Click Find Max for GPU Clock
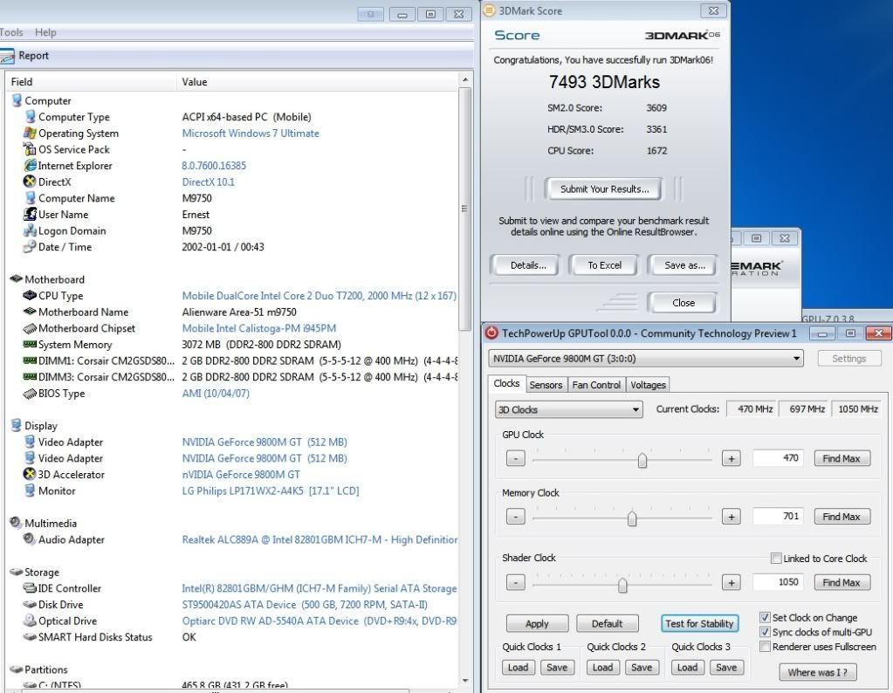 click(x=841, y=458)
